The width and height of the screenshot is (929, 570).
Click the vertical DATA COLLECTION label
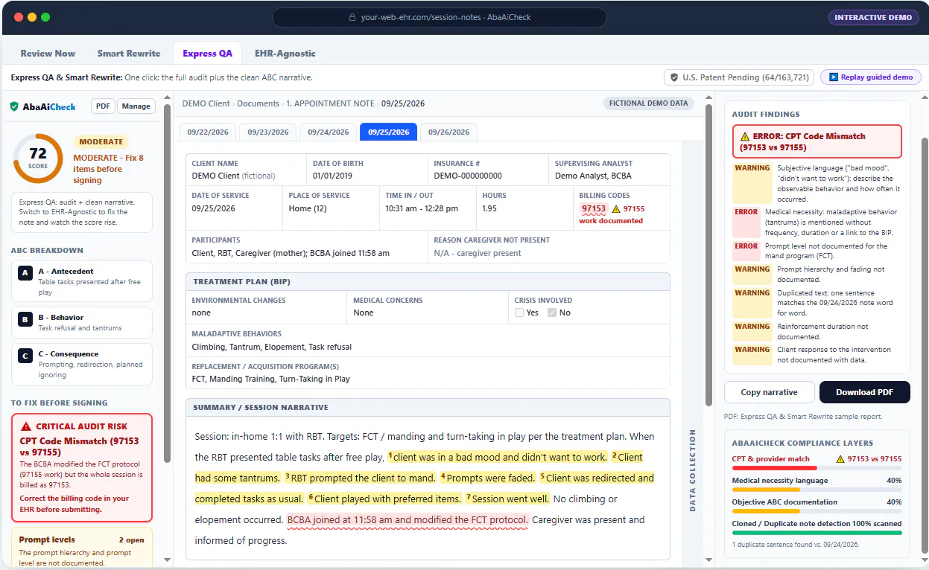click(693, 471)
